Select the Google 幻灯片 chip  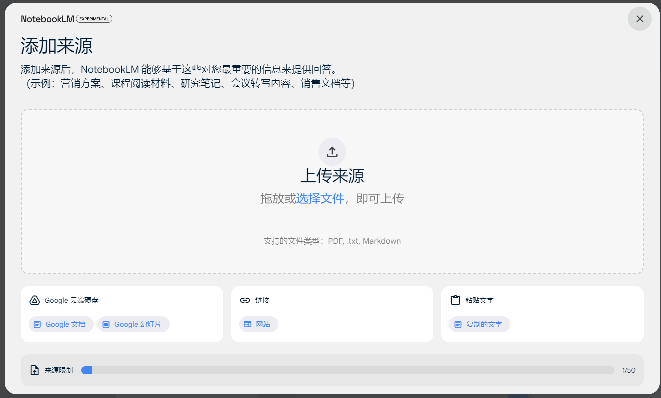(x=134, y=324)
